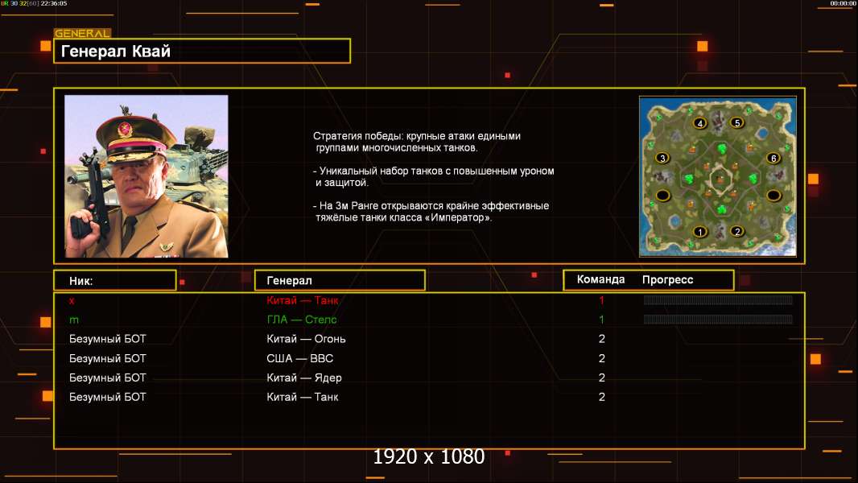This screenshot has width=858, height=483.
Task: Select start position 2 on the map
Action: click(x=737, y=232)
